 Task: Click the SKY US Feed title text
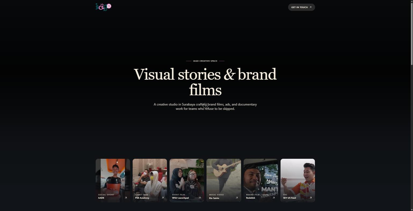coord(289,198)
